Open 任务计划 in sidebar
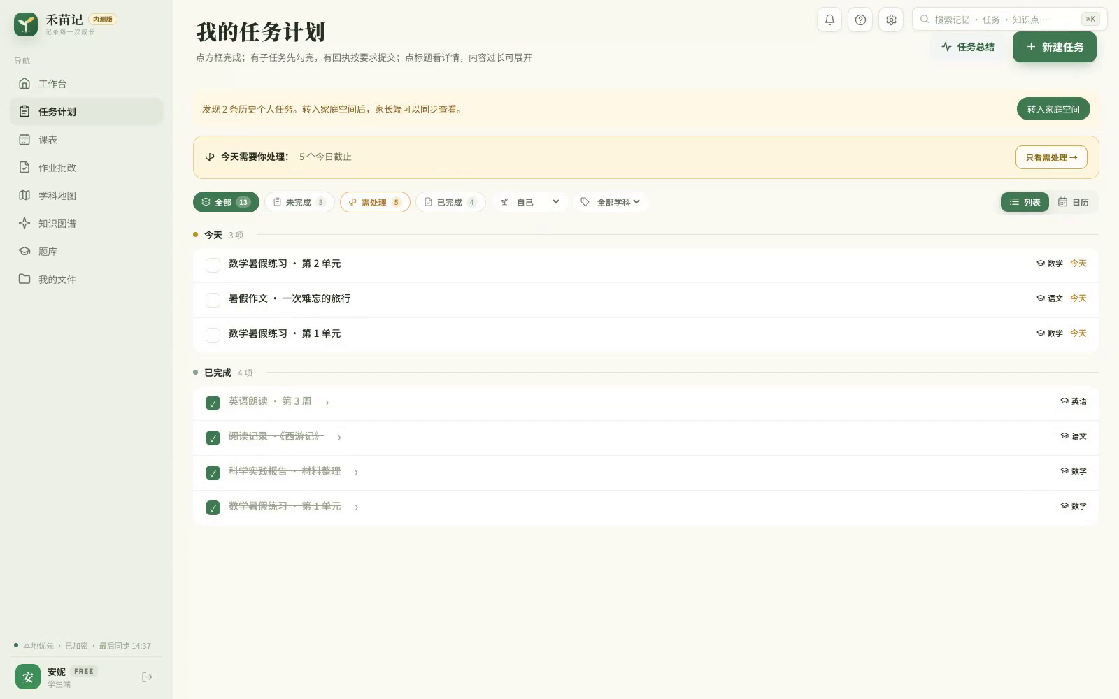1119x699 pixels. 86,112
